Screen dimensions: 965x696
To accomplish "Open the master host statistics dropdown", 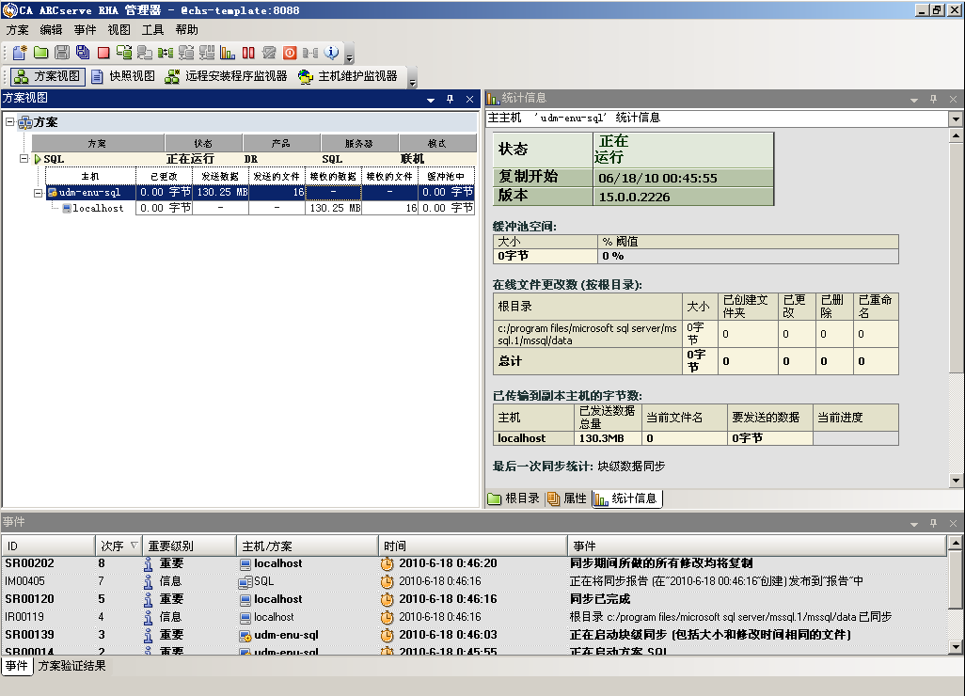I will point(956,119).
